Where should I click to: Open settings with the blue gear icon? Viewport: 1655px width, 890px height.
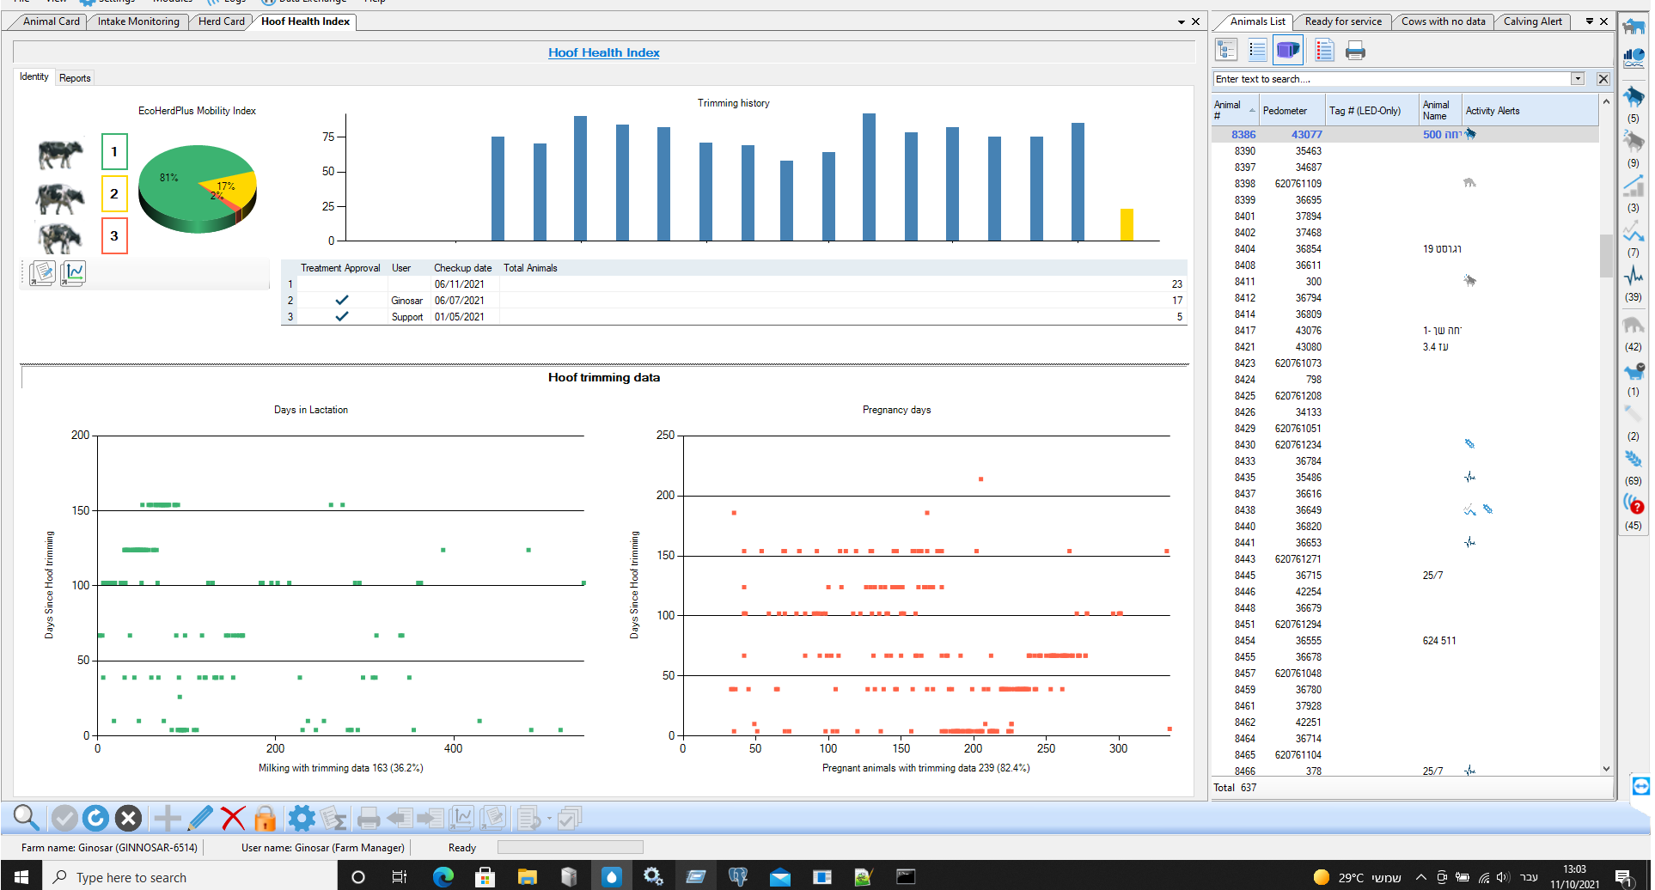pyautogui.click(x=302, y=818)
